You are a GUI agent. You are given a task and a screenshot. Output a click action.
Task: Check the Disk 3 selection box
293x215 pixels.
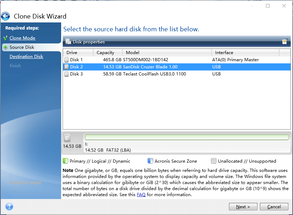[67, 74]
